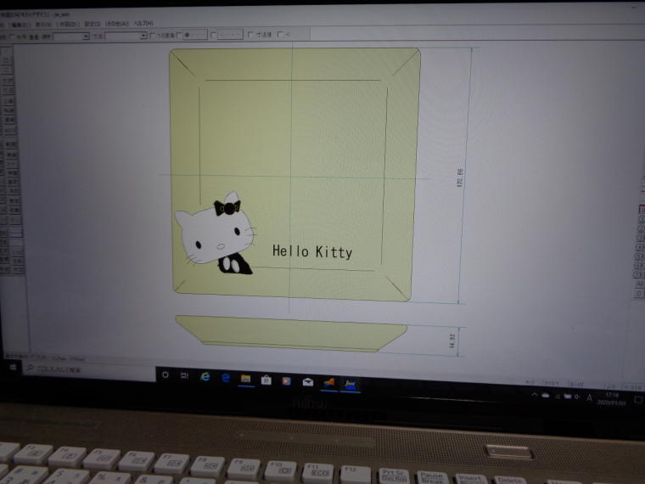Open the taskbar clock and calendar

(612, 398)
